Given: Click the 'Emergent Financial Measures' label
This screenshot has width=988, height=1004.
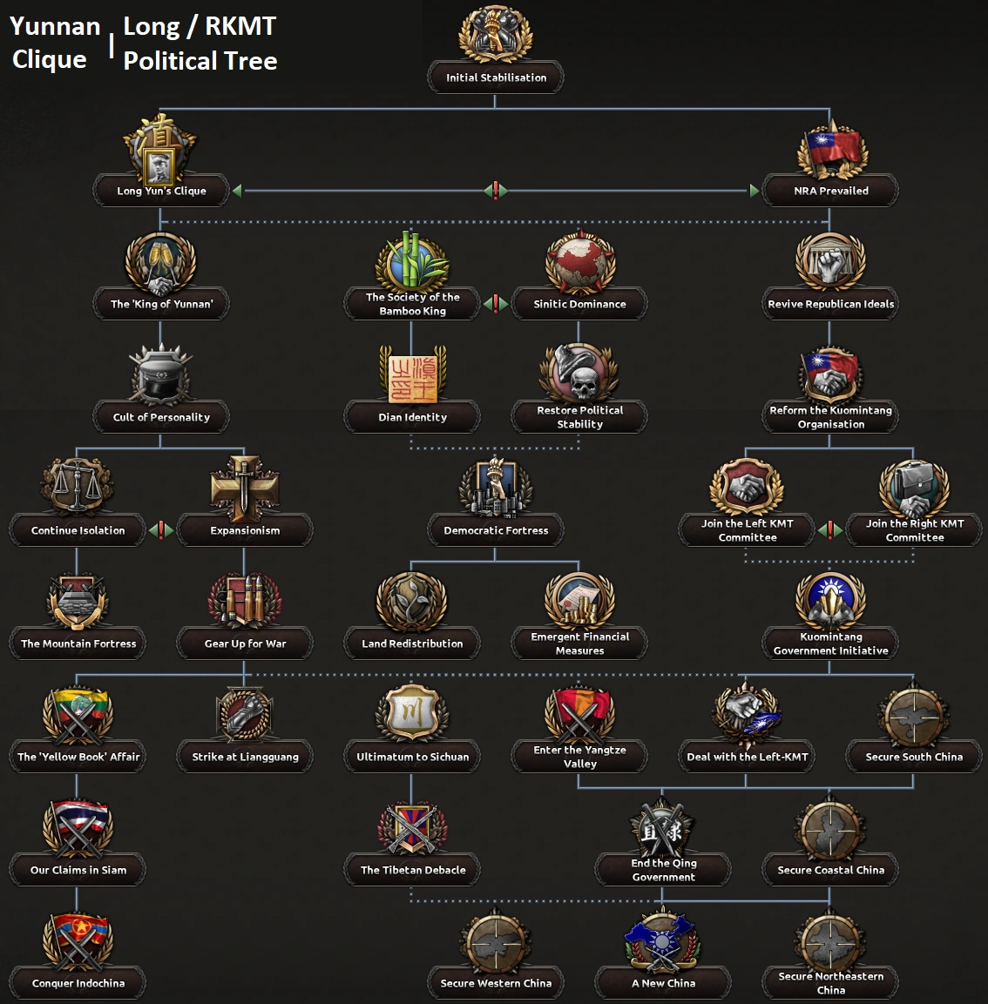Looking at the screenshot, I should tap(580, 644).
